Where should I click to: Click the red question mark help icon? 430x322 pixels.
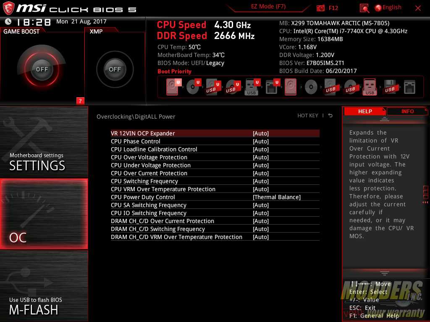80,101
